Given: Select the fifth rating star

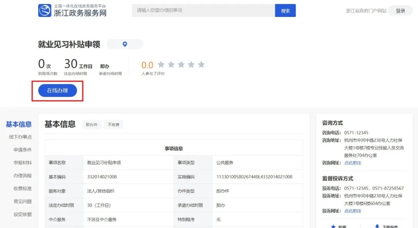Looking at the screenshot, I should [x=201, y=65].
